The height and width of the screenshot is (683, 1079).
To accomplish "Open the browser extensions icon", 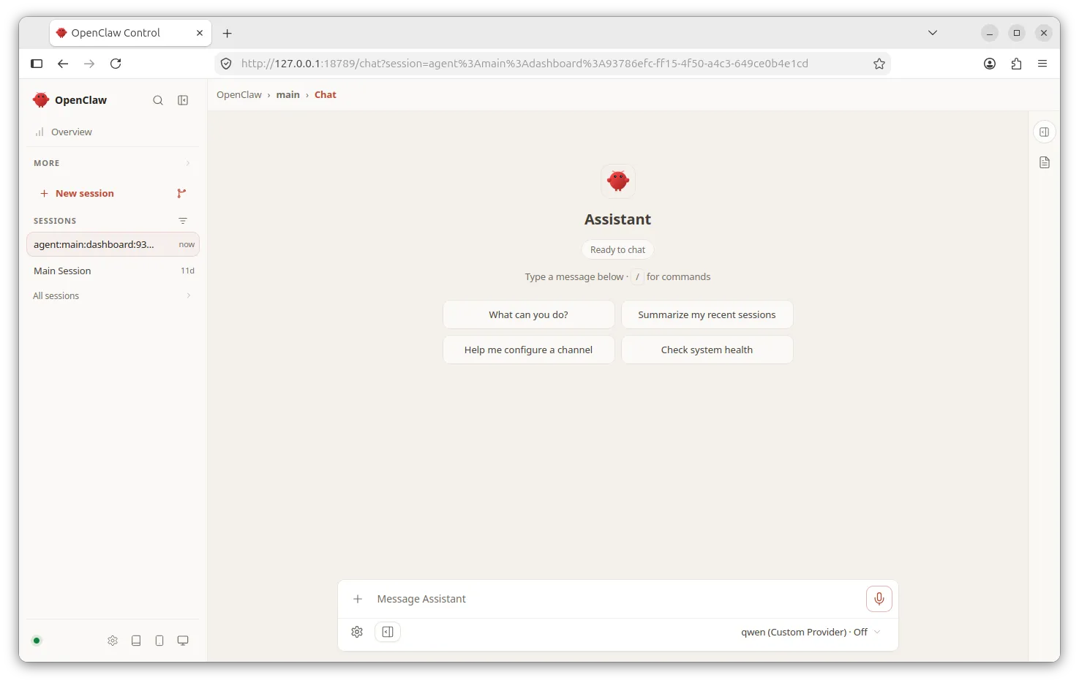I will pos(1016,64).
